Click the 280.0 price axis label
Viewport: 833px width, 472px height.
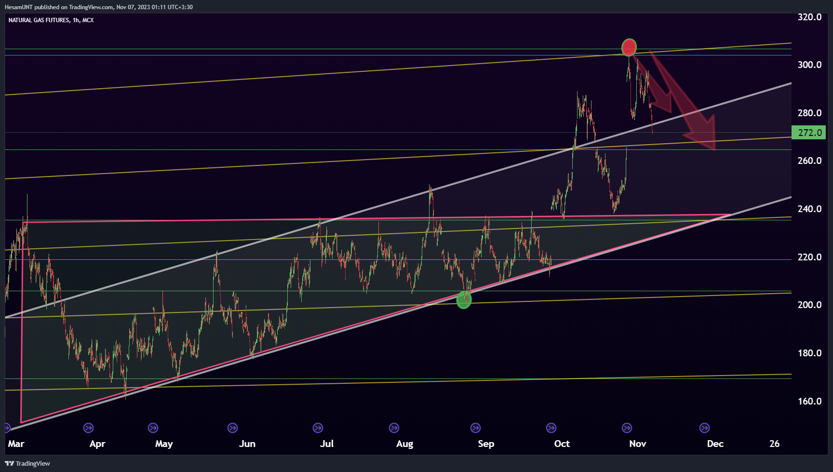click(809, 113)
